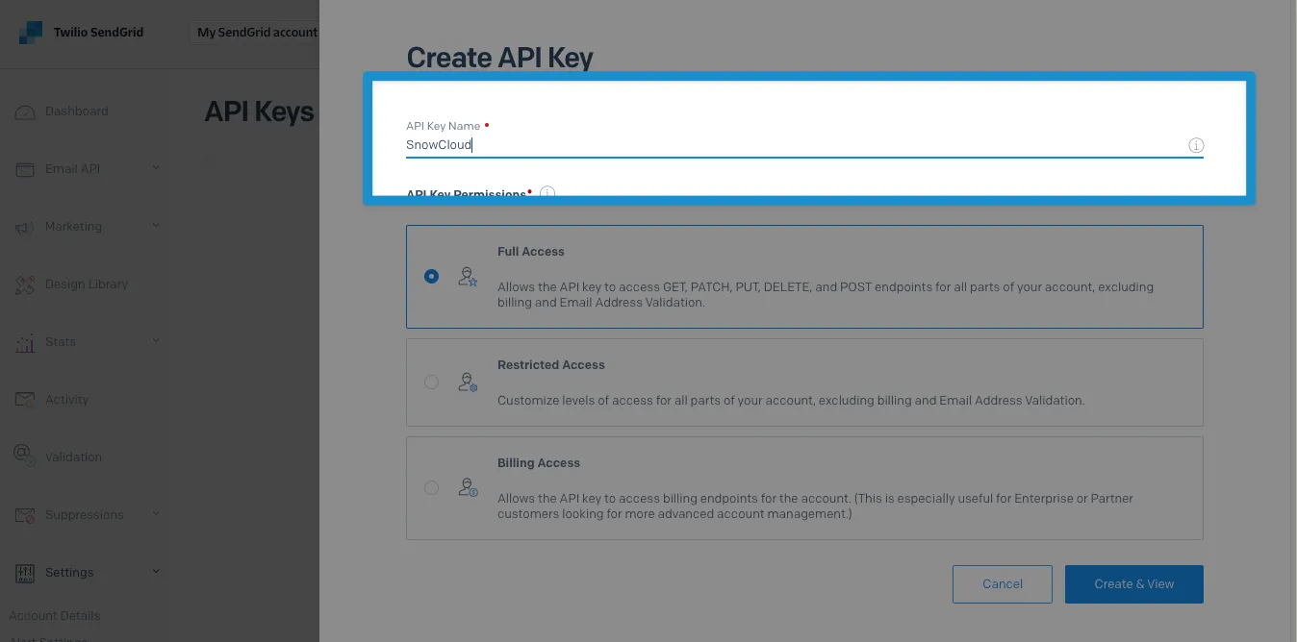Screen dimensions: 1297x642
Task: Click the Twilio SendGrid logo icon
Action: pos(31,32)
